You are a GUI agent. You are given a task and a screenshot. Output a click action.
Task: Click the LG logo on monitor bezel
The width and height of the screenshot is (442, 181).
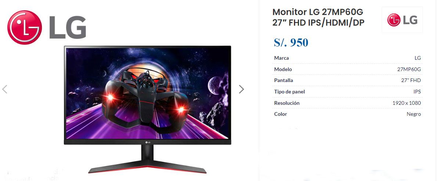click(x=147, y=142)
